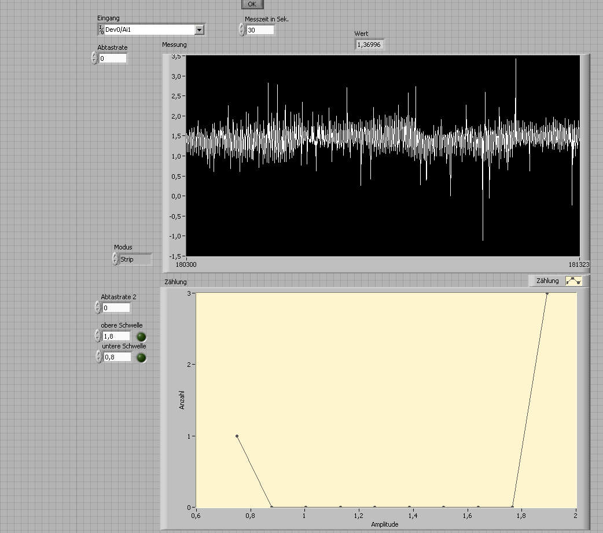Image resolution: width=603 pixels, height=533 pixels.
Task: Click the Abtastrate value field
Action: coord(113,58)
